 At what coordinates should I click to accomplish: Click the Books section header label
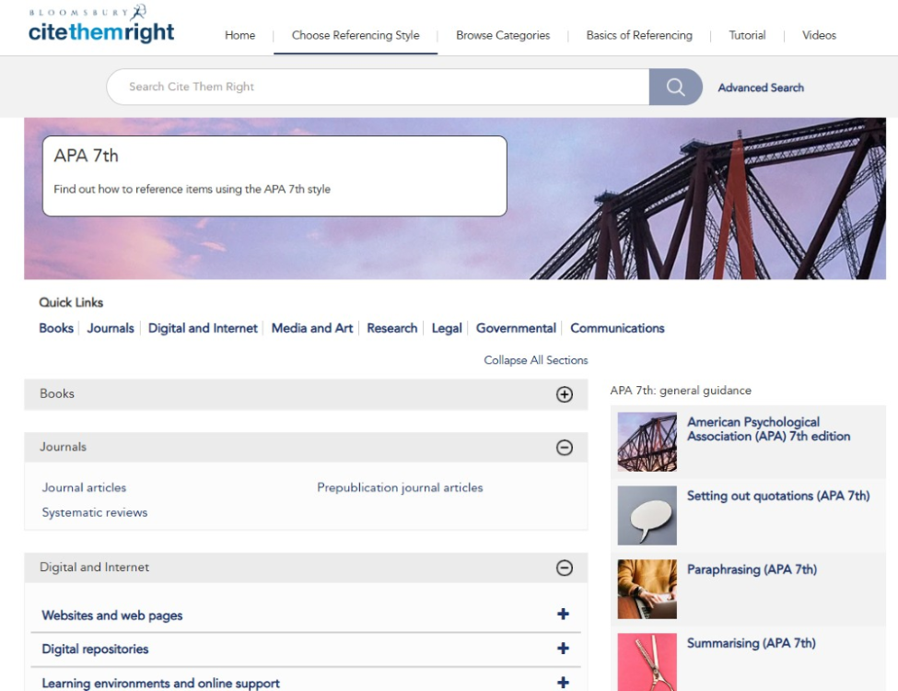(x=57, y=393)
